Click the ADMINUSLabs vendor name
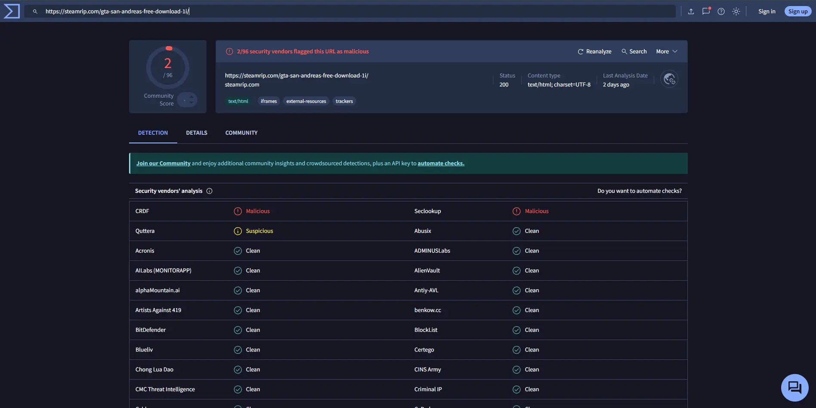Screen dimensions: 816x408 click(x=432, y=251)
